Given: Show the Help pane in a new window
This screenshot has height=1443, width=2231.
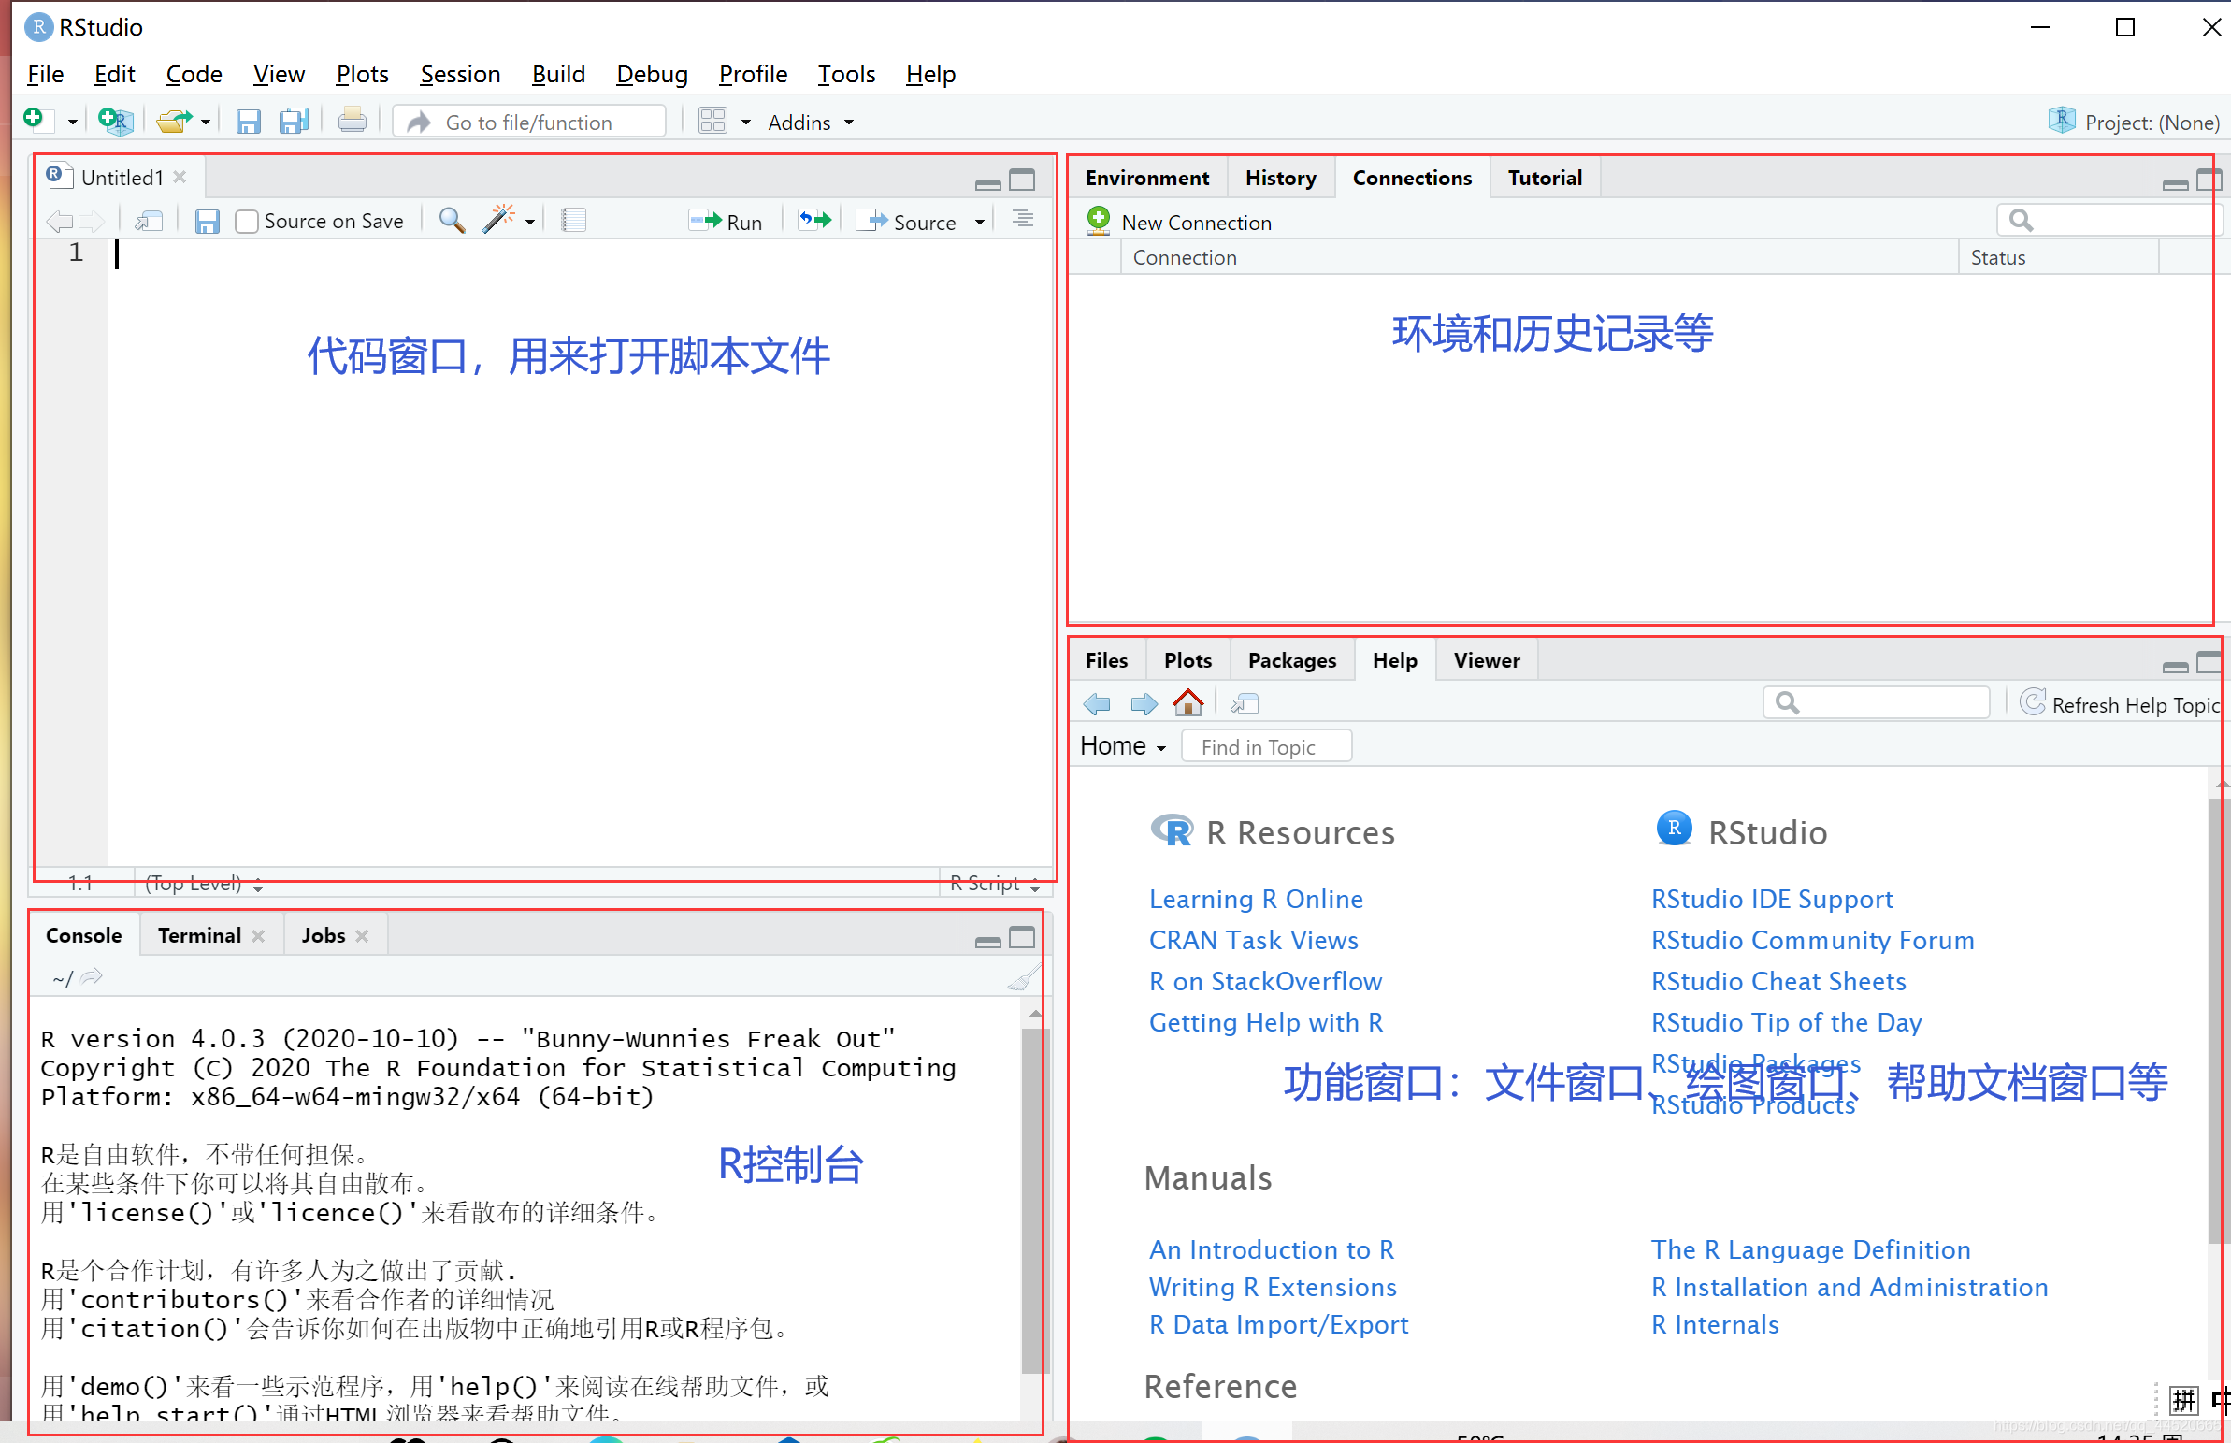Looking at the screenshot, I should (1245, 703).
